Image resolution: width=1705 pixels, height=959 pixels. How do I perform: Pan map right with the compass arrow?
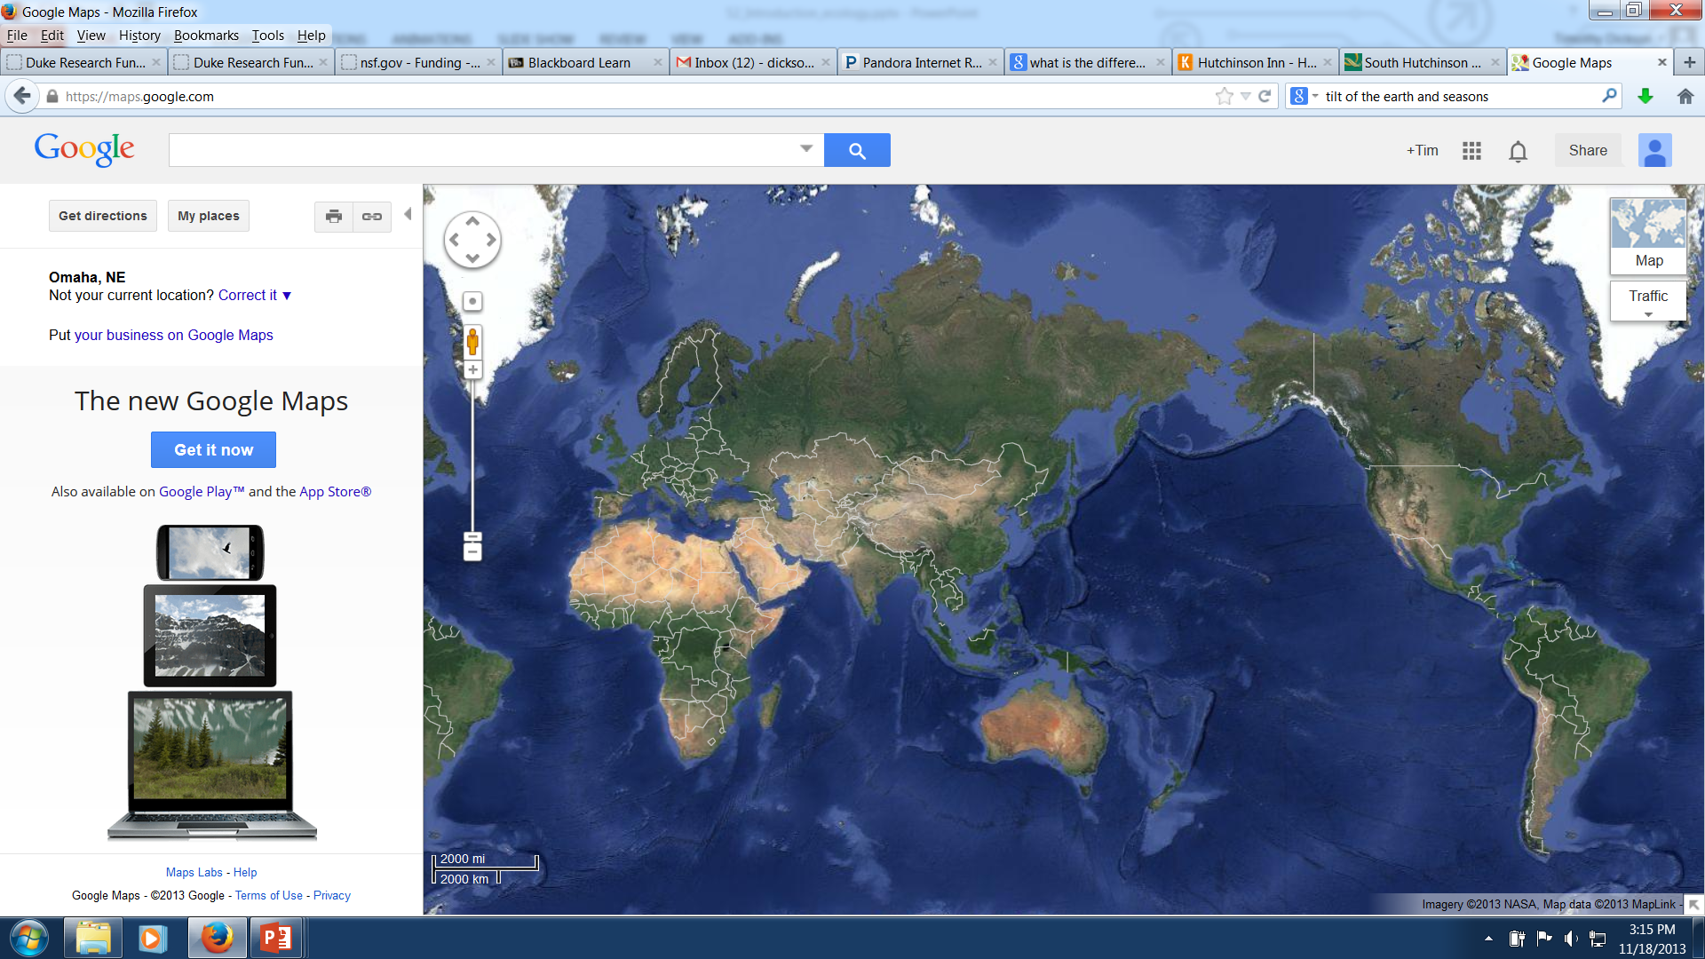point(491,240)
